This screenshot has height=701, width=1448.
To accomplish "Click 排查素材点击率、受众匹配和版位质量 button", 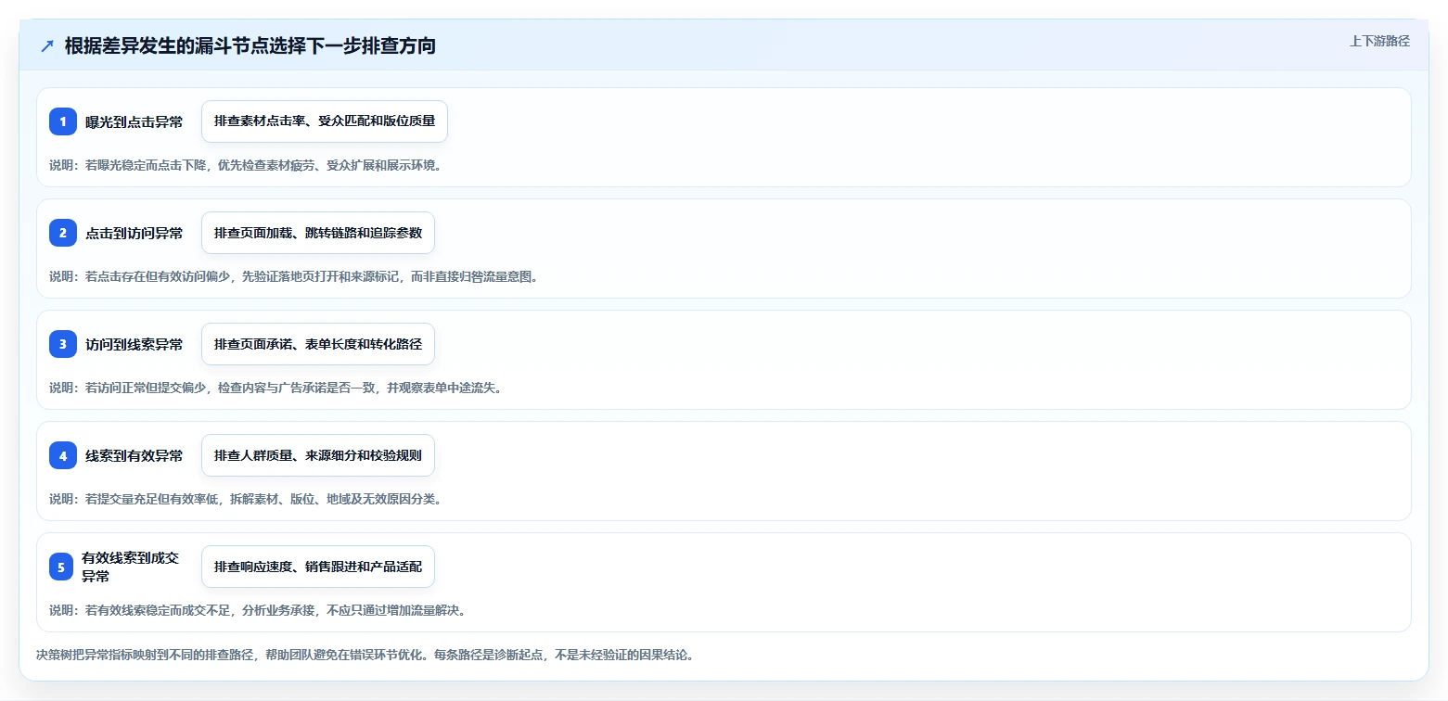I will point(325,121).
